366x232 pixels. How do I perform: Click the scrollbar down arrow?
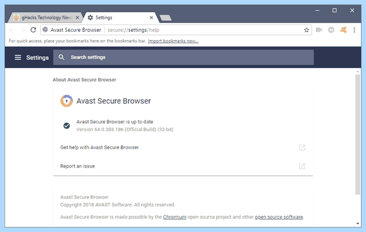[357, 223]
